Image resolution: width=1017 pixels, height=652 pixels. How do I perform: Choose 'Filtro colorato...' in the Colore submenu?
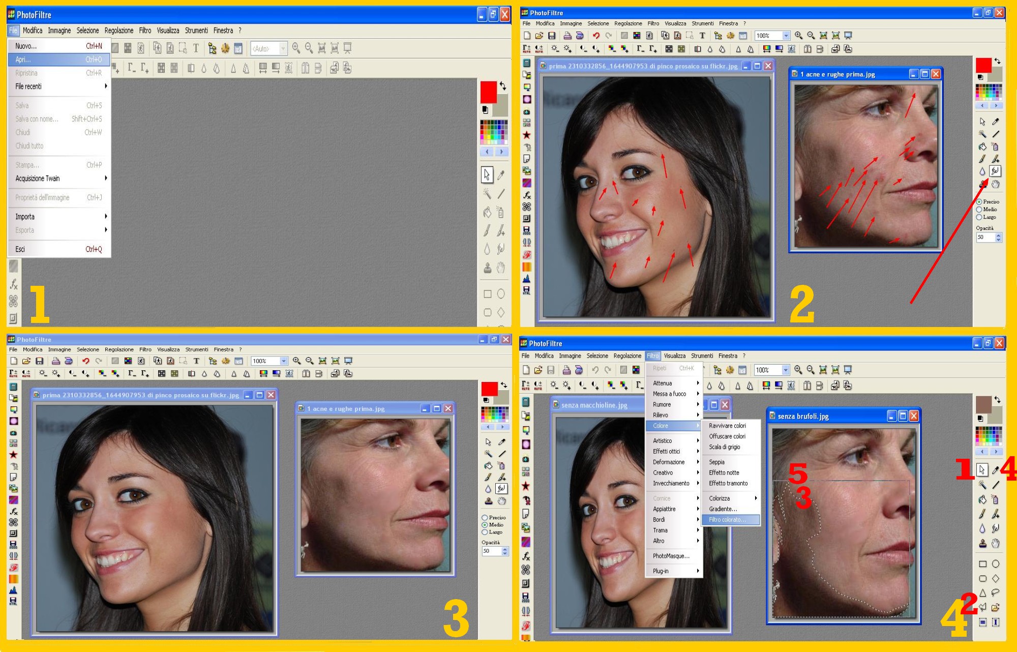[727, 520]
